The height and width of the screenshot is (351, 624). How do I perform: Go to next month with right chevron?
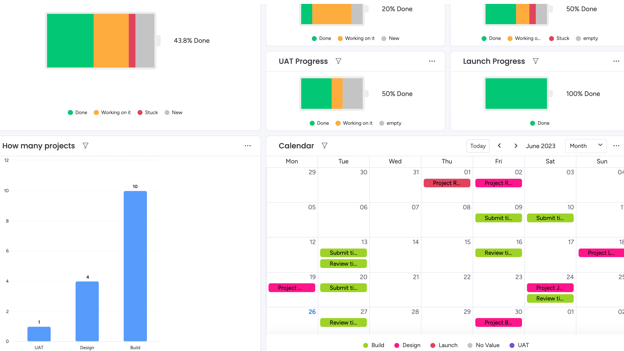516,146
